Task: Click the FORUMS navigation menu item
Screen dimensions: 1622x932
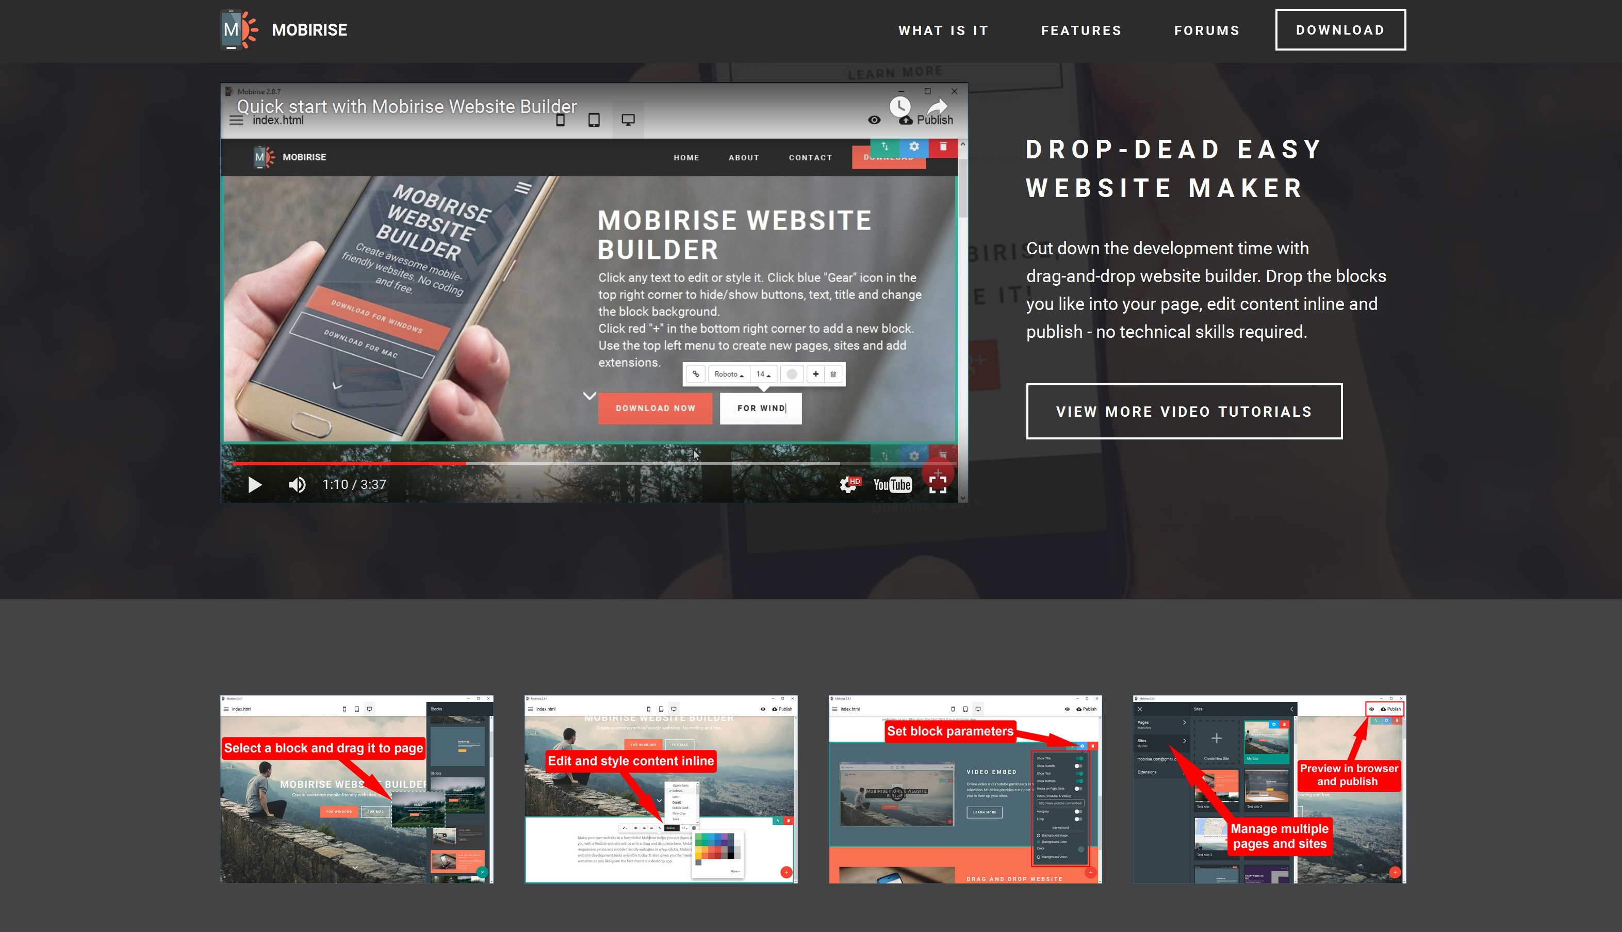Action: [1207, 30]
